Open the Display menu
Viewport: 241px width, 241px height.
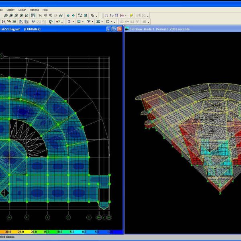click(x=11, y=10)
